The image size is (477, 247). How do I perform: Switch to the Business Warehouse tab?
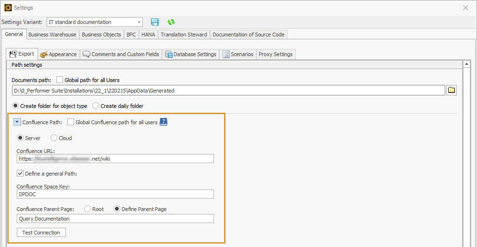point(52,35)
